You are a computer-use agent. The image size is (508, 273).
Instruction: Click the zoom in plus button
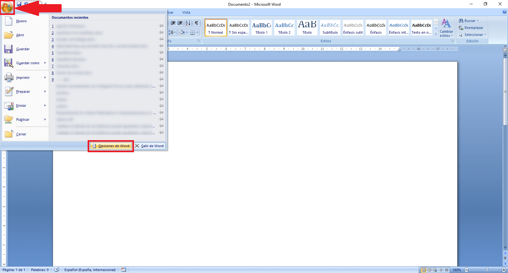click(504, 270)
